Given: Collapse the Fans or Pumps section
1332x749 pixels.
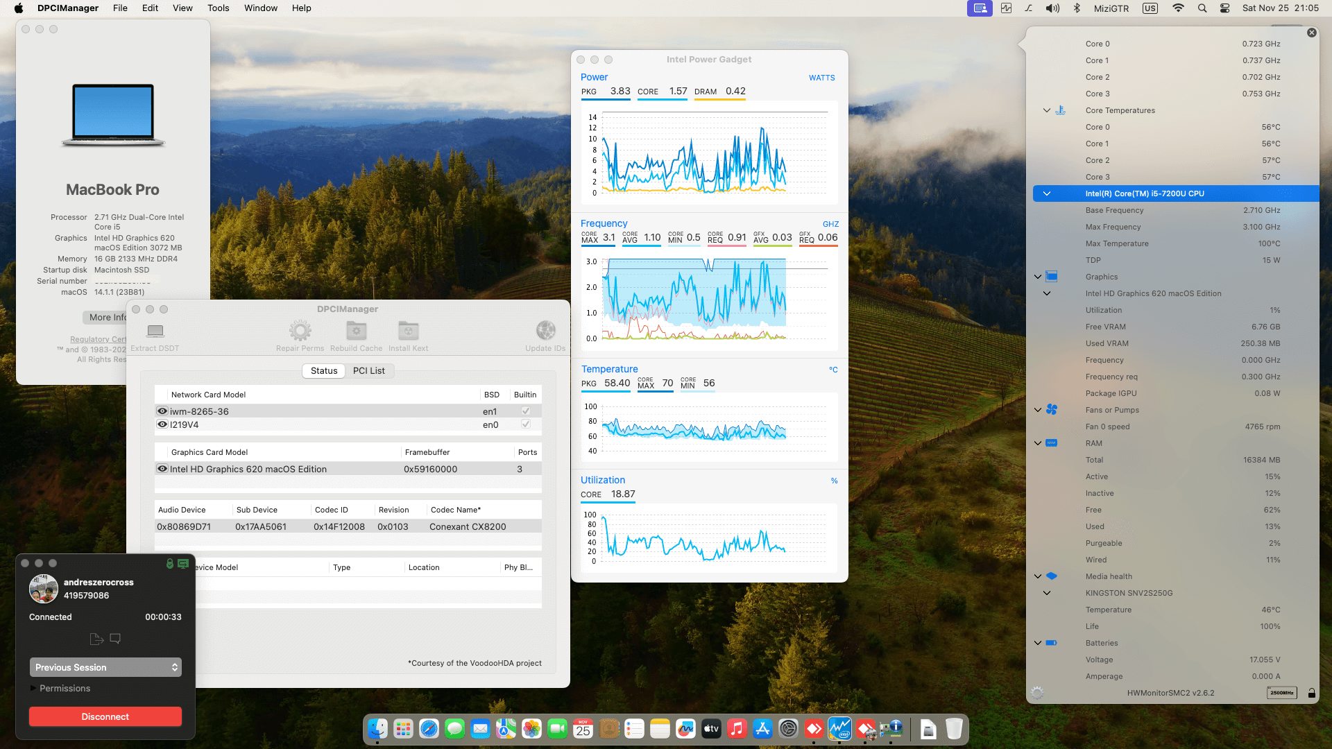Looking at the screenshot, I should tap(1038, 410).
